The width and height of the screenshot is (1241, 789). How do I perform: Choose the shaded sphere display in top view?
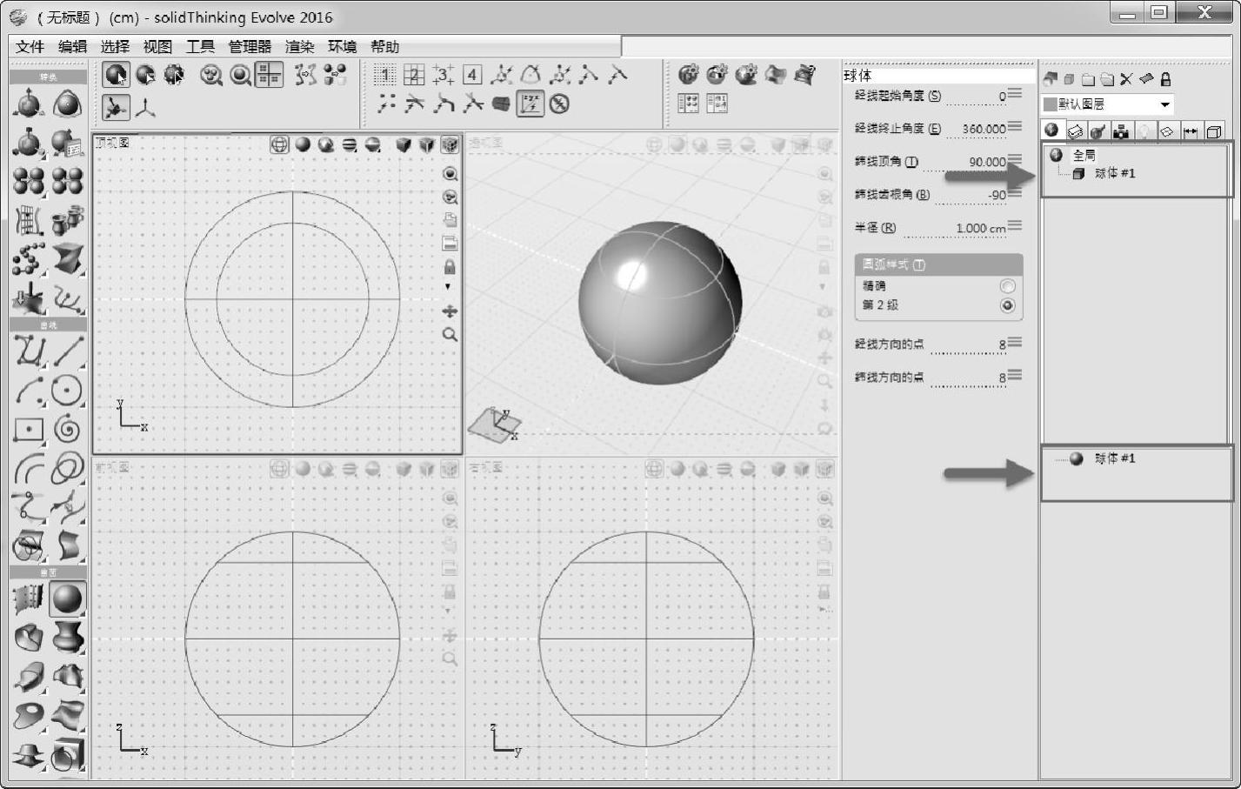(x=303, y=144)
